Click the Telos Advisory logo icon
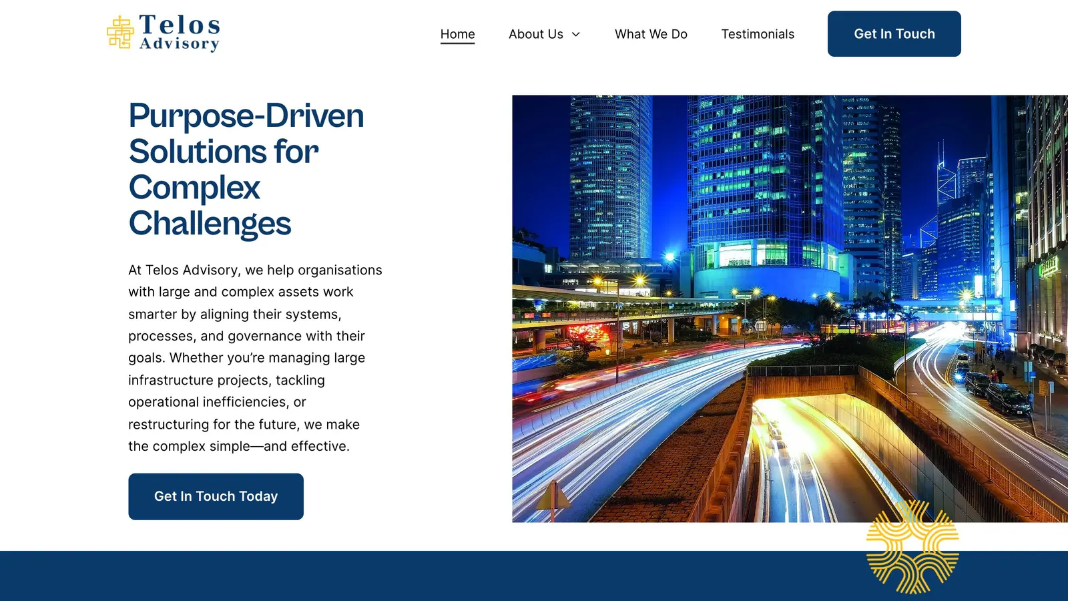Image resolution: width=1068 pixels, height=601 pixels. 120,33
